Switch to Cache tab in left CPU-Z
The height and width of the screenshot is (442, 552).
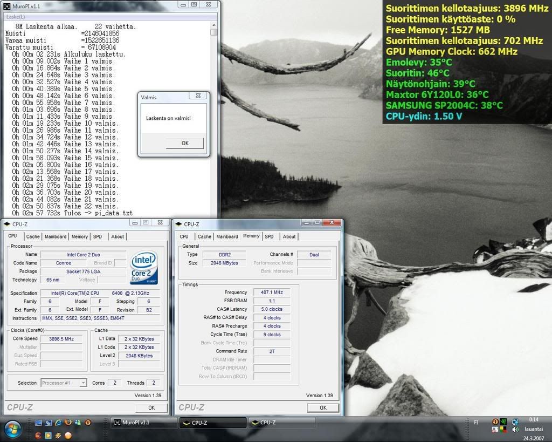pos(33,236)
